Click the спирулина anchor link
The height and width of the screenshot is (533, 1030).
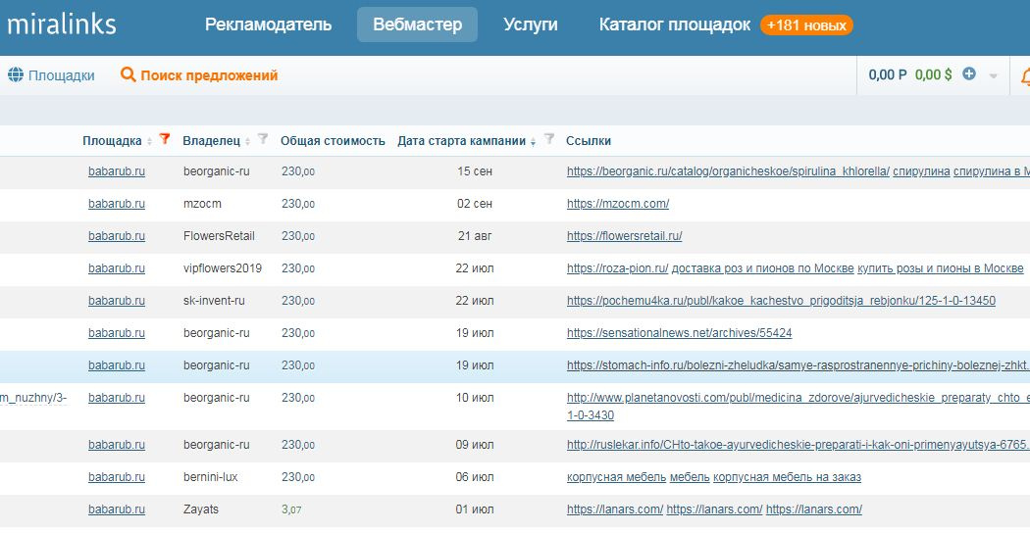(x=922, y=171)
